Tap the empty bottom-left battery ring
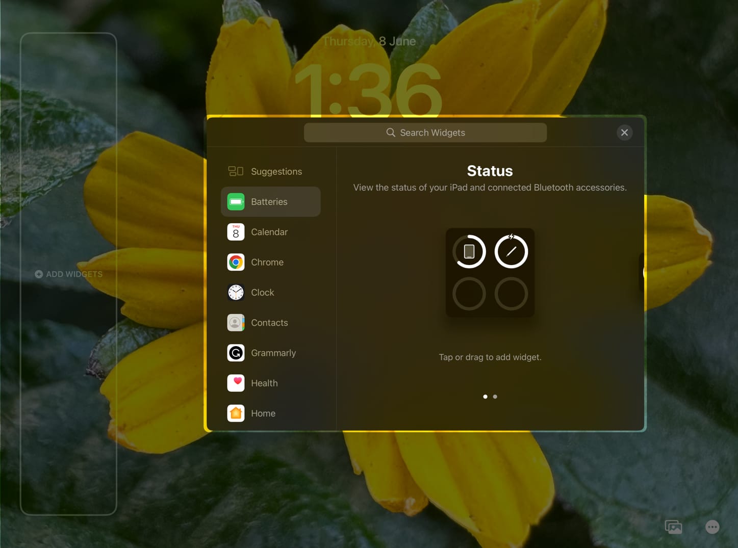 [469, 294]
